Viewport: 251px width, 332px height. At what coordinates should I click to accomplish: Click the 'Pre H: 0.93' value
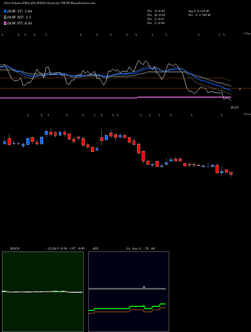pyautogui.click(x=156, y=15)
